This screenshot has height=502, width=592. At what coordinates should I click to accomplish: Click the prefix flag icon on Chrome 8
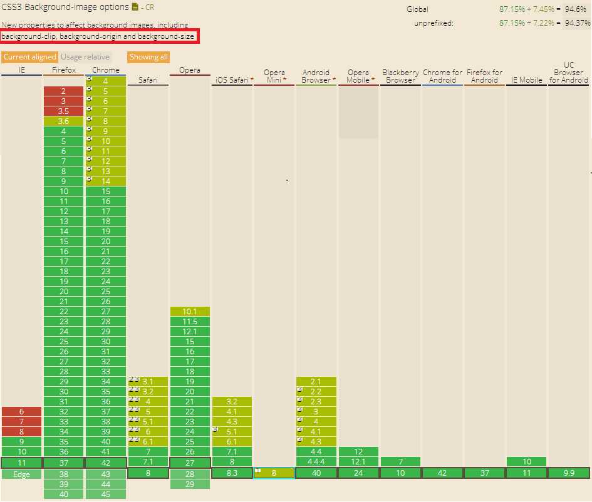(90, 119)
